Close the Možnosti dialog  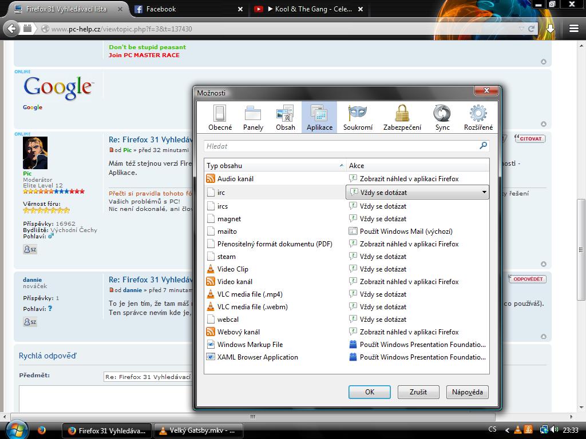point(486,90)
